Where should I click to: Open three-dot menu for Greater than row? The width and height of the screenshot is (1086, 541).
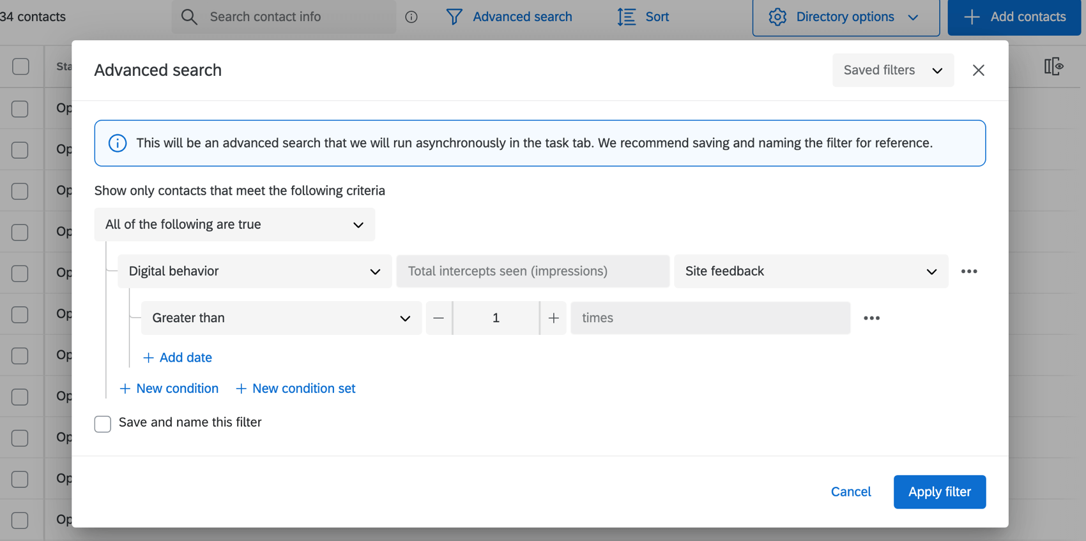pyautogui.click(x=871, y=318)
